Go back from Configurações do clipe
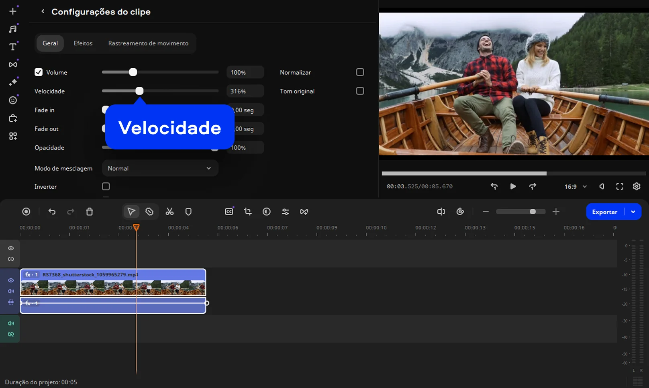This screenshot has width=649, height=388. (43, 11)
